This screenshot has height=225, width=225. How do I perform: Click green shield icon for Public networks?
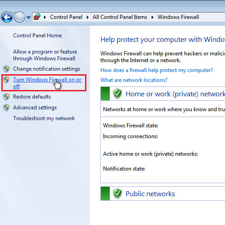[x=117, y=193]
